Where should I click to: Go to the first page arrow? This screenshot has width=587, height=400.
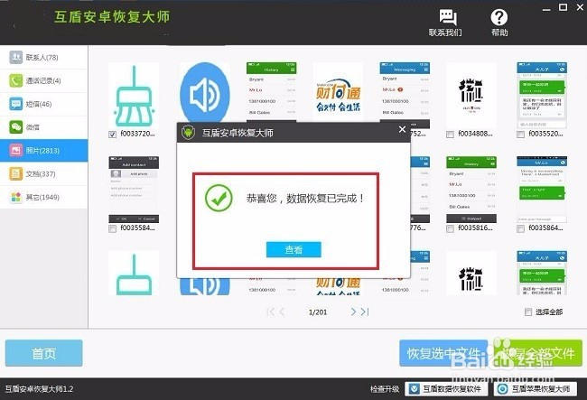(270, 312)
